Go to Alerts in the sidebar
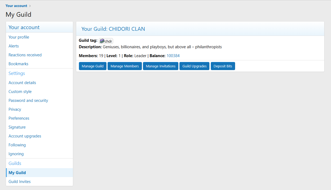Image resolution: width=331 pixels, height=190 pixels. pos(39,46)
